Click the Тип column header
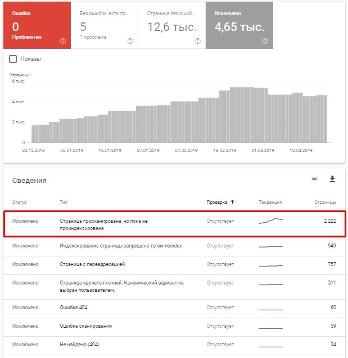 pyautogui.click(x=64, y=202)
